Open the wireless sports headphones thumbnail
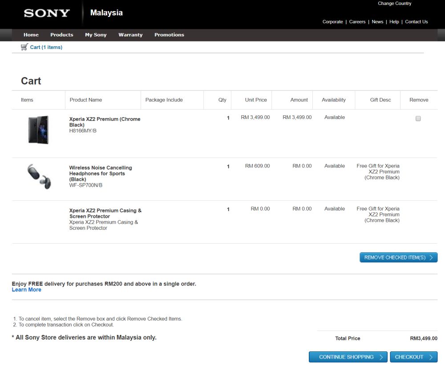The width and height of the screenshot is (445, 367). 39,176
